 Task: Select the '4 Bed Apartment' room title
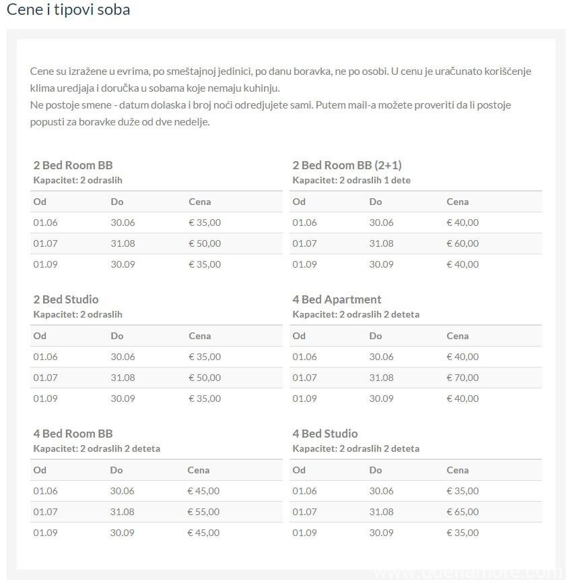[337, 299]
